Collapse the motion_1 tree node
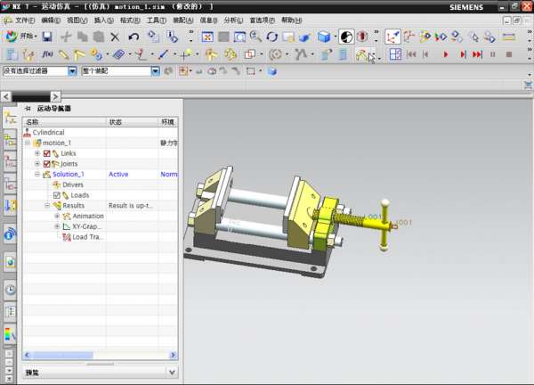 (x=28, y=143)
